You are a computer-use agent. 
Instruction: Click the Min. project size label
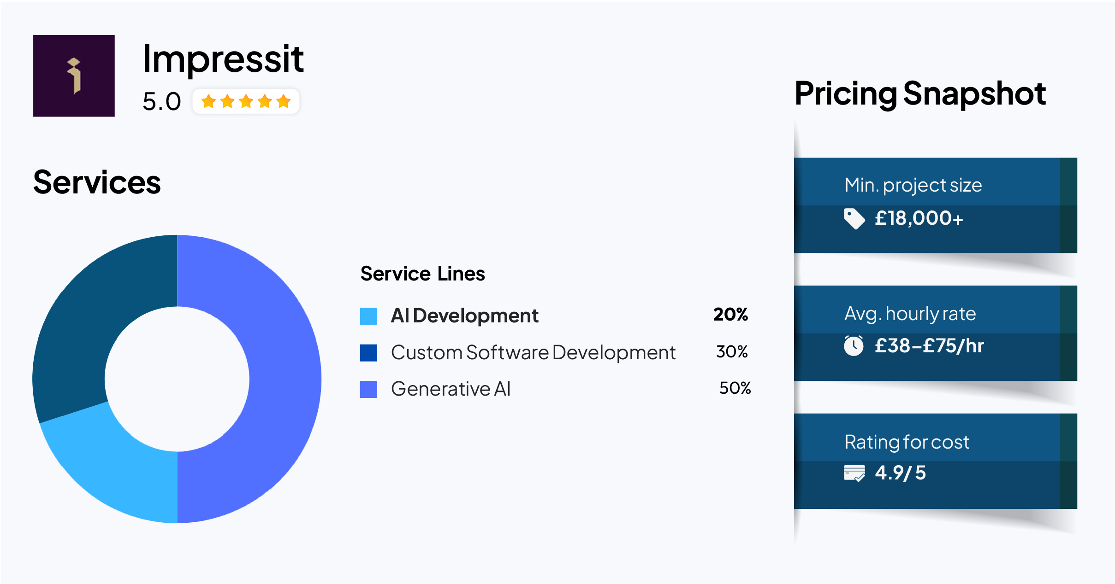(x=913, y=185)
